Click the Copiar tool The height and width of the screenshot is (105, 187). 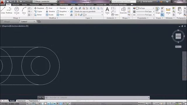(38, 11)
